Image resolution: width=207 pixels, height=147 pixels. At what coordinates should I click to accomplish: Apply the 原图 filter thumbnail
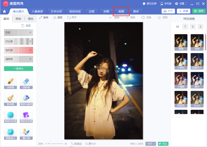coord(181,42)
